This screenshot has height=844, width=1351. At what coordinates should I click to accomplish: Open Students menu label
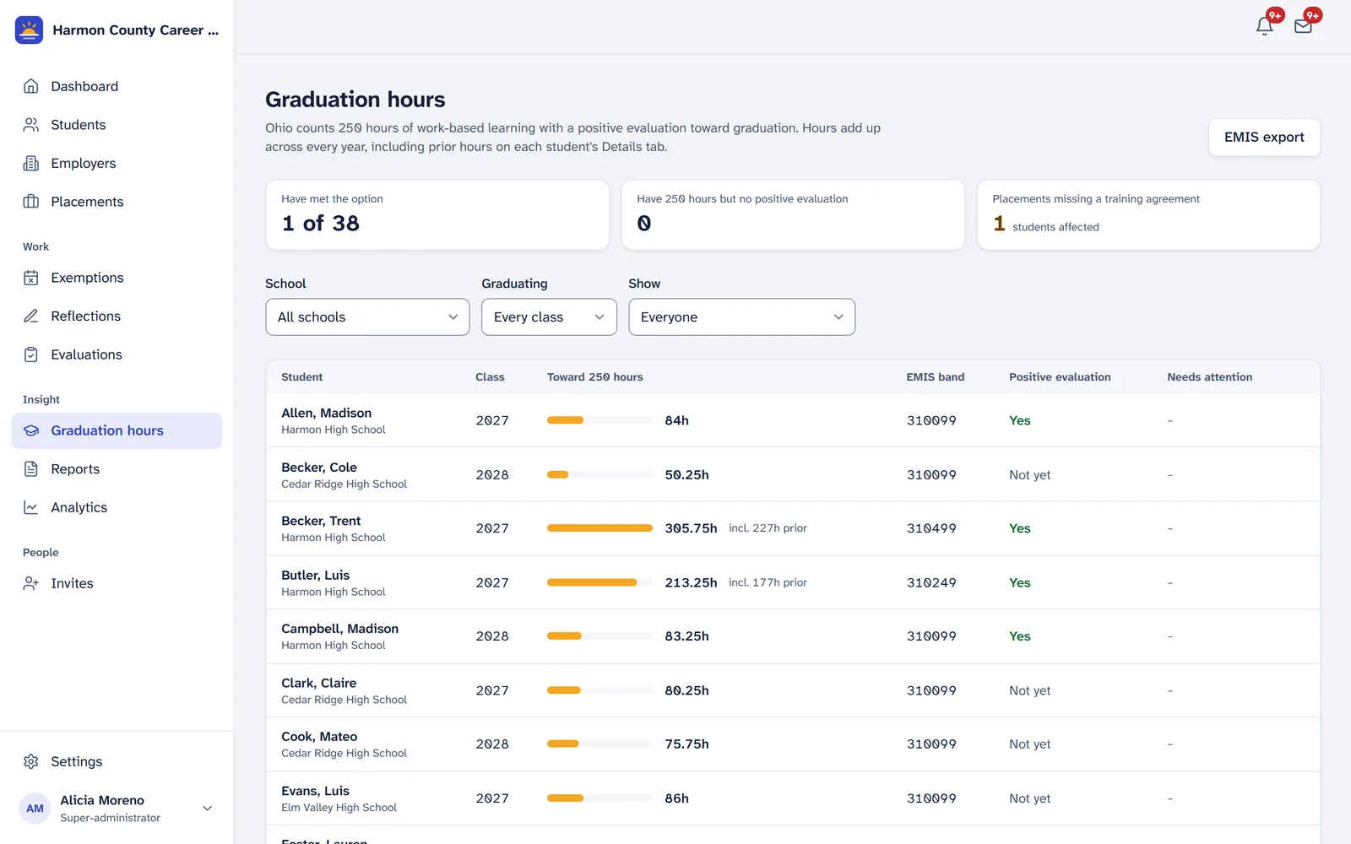point(79,125)
